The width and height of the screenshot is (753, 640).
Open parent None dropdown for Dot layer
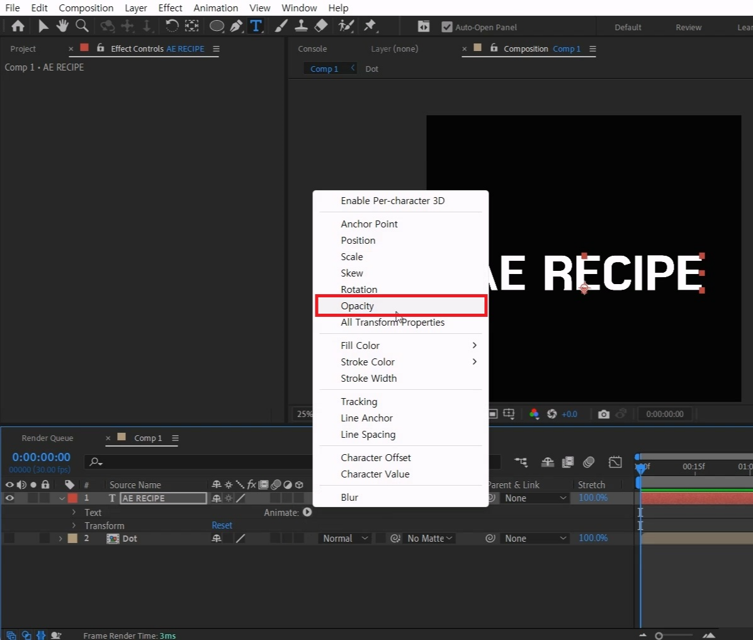(x=535, y=539)
